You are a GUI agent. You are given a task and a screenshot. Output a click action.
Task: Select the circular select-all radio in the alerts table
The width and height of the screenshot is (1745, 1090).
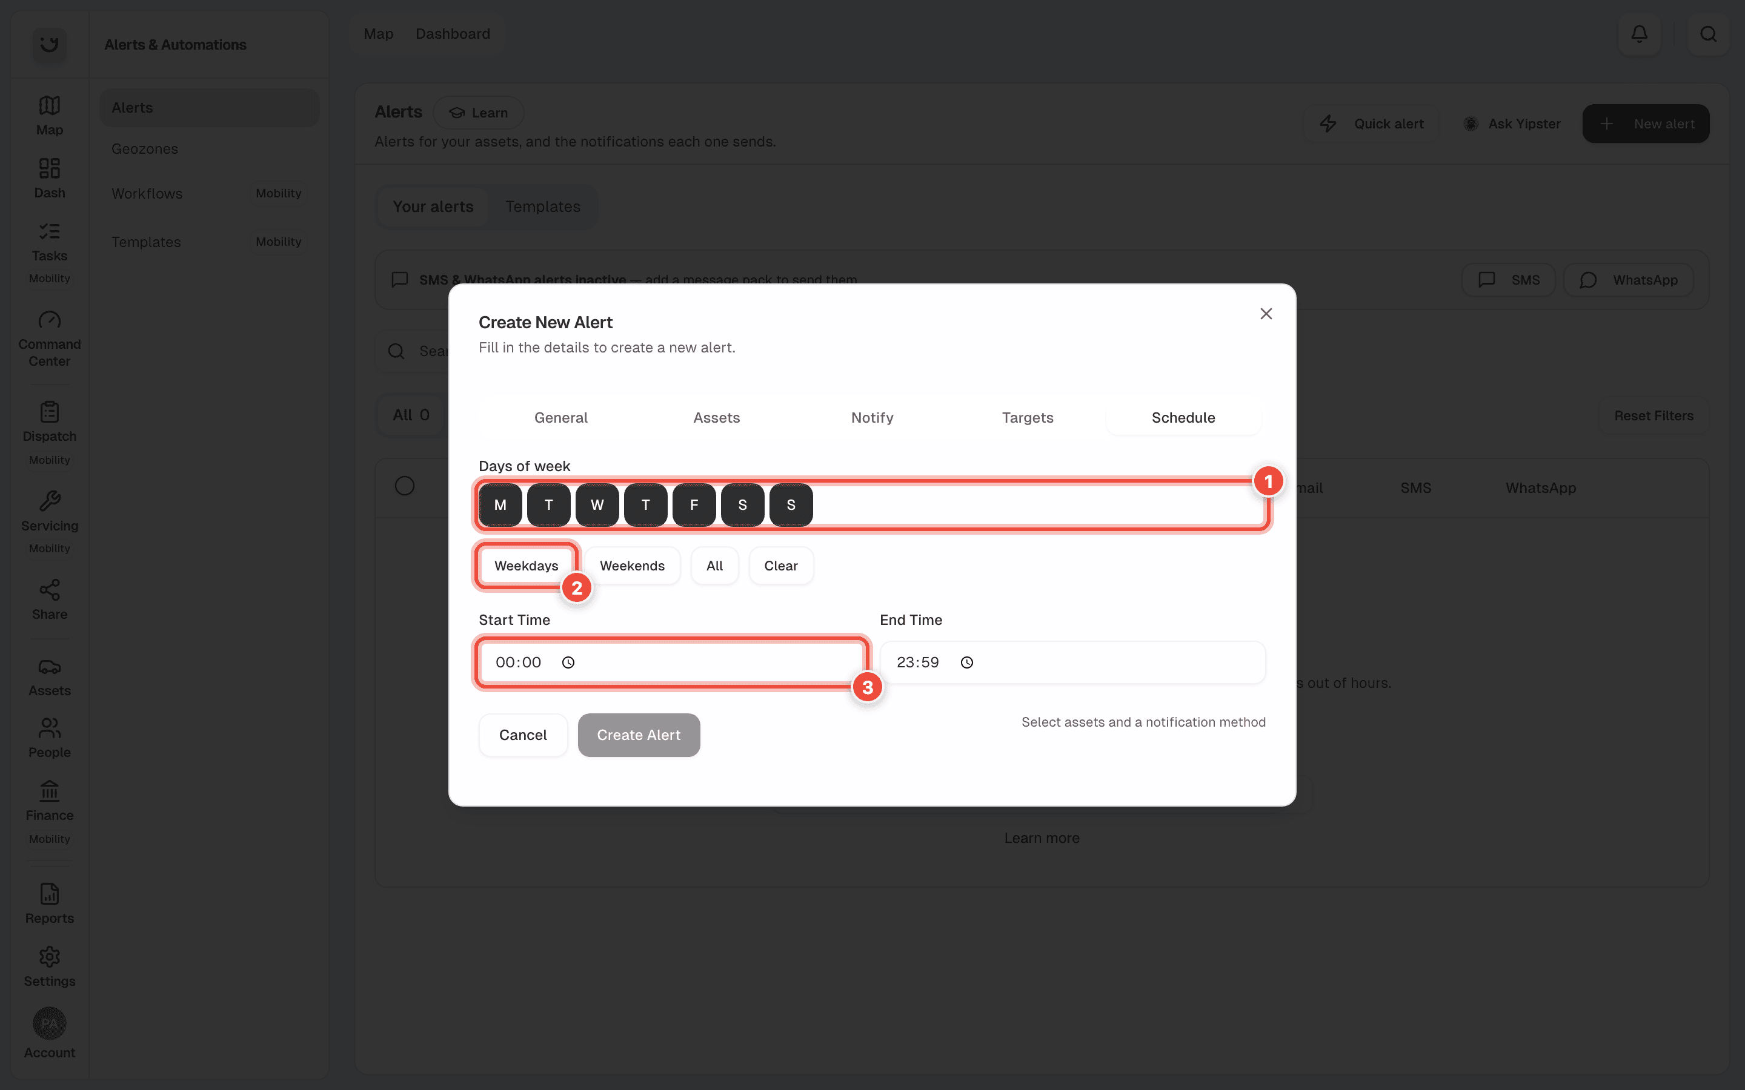pos(405,486)
